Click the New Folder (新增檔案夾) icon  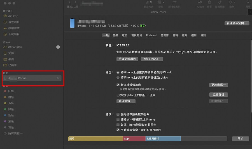(x=174, y=2)
